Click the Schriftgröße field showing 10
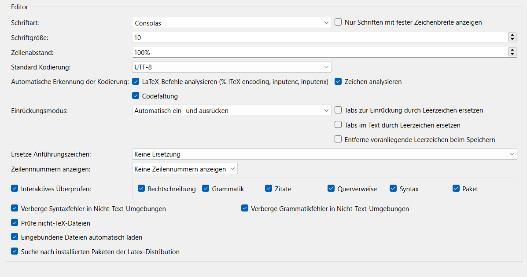 tap(320, 38)
